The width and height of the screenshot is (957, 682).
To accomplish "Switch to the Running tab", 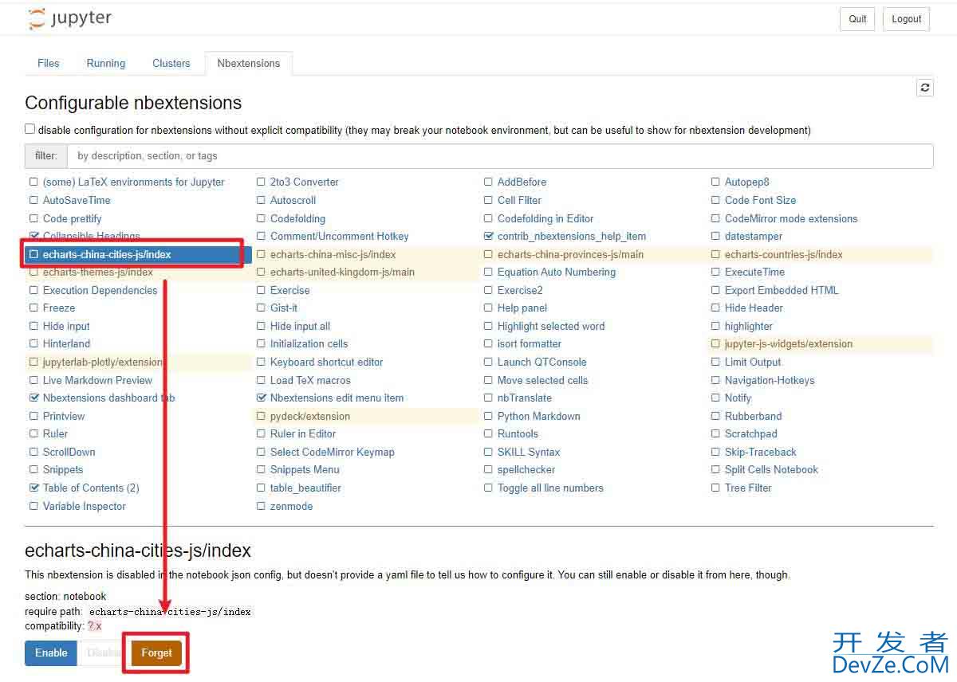I will click(106, 63).
